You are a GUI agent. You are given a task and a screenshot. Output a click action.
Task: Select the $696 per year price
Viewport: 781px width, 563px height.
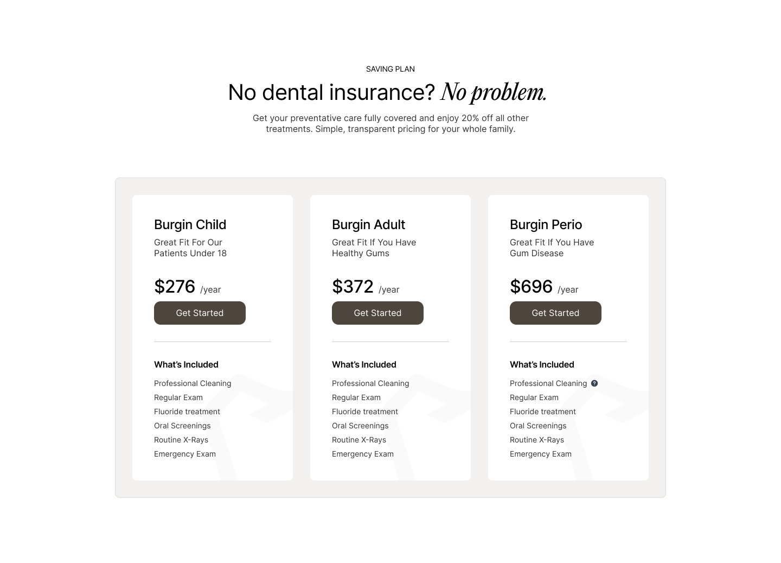[x=531, y=287]
